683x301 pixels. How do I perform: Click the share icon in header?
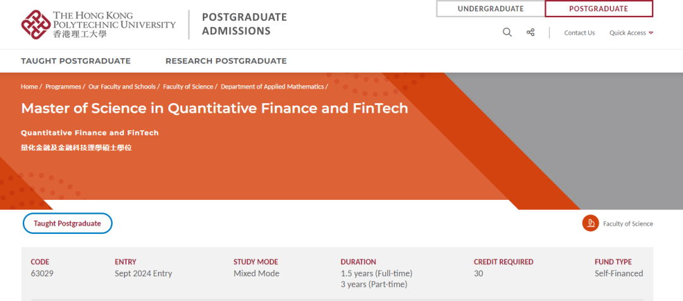[x=530, y=33]
